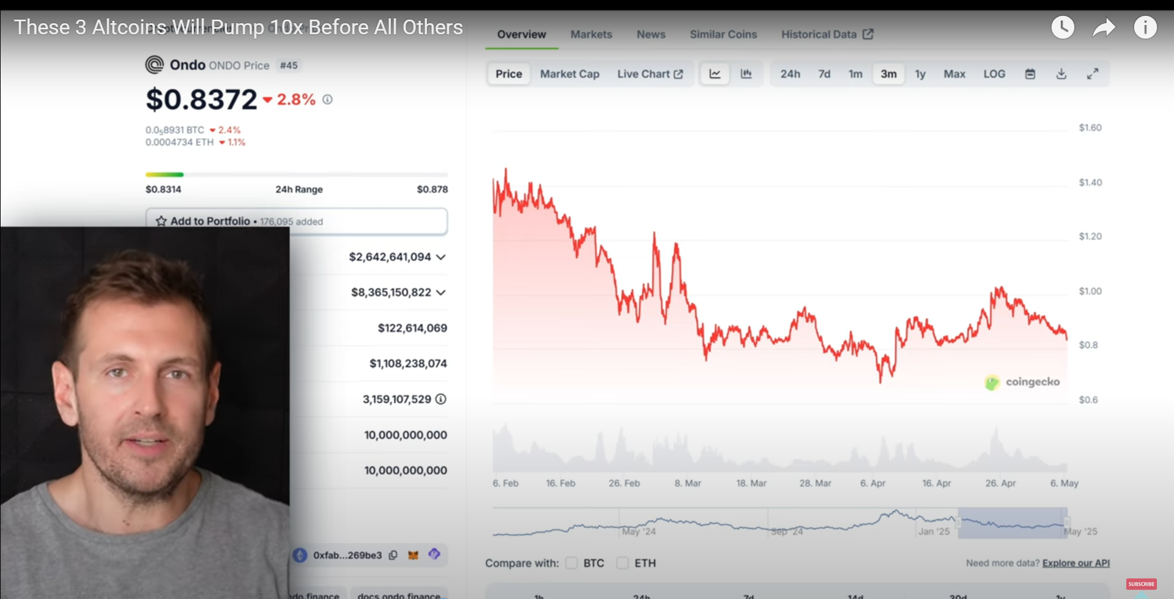Open the video info icon
Viewport: 1174px width, 599px height.
1145,28
